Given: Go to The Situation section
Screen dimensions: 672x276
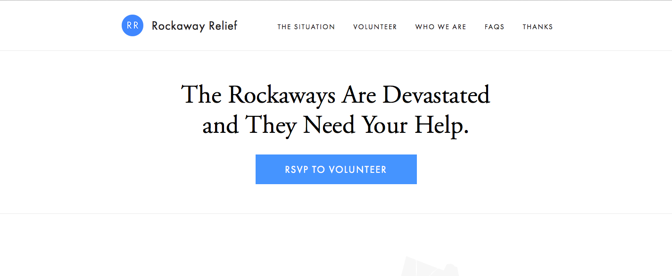Looking at the screenshot, I should click(x=306, y=27).
